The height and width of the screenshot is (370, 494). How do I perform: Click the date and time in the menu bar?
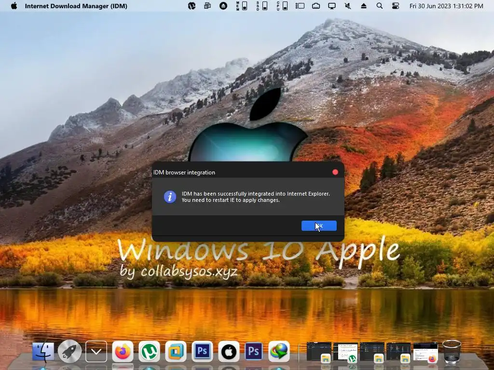click(x=446, y=6)
